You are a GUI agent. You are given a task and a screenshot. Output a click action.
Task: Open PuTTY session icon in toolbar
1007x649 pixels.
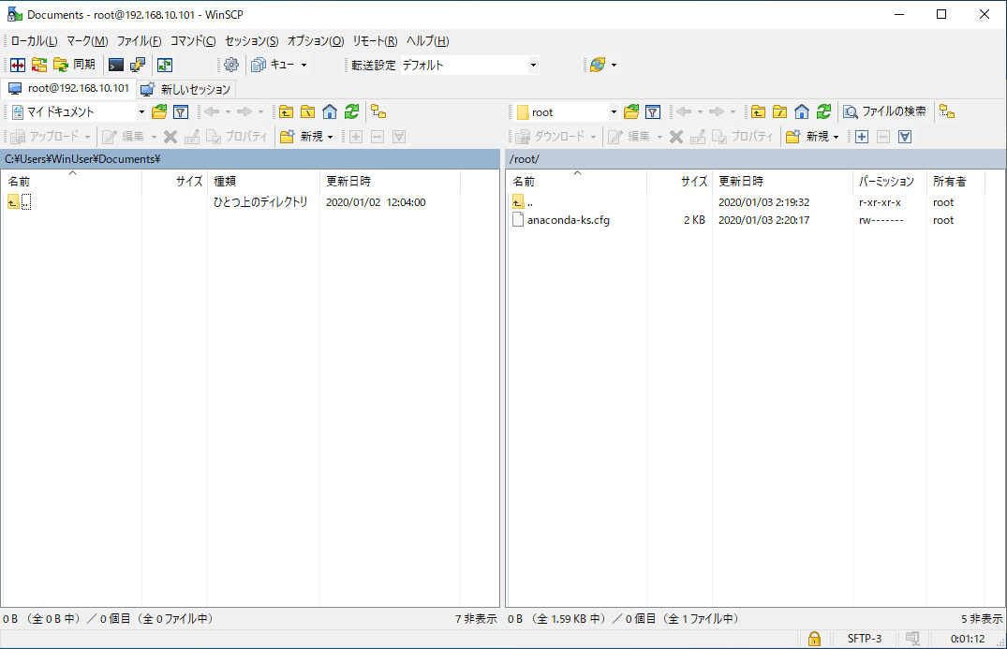138,65
